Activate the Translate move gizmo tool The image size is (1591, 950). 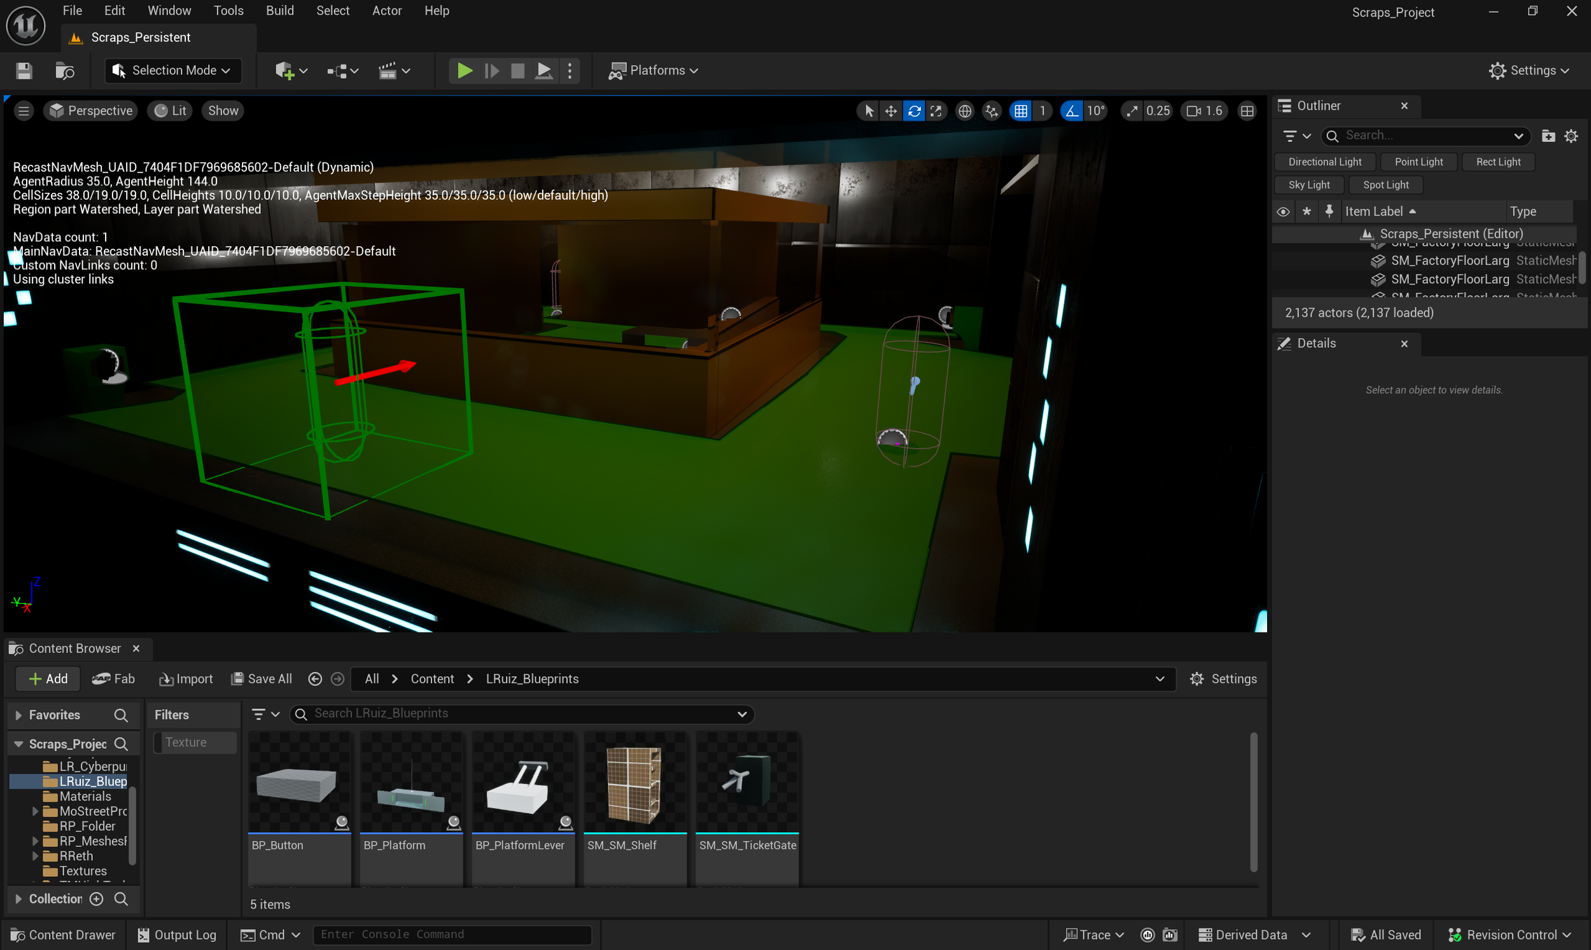(891, 111)
